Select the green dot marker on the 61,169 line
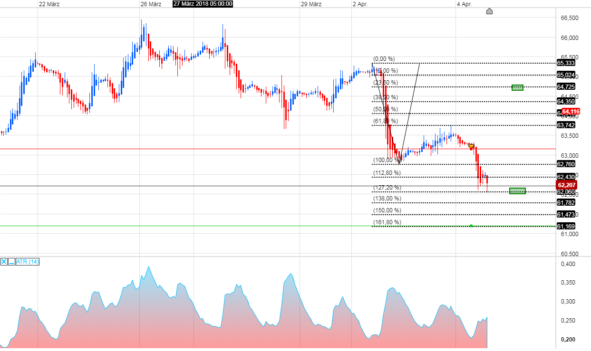Screen dimensions: 591x351 pyautogui.click(x=471, y=226)
